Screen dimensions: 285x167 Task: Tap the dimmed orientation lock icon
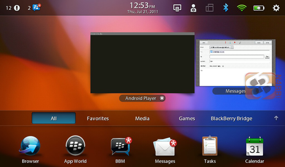tap(209, 8)
